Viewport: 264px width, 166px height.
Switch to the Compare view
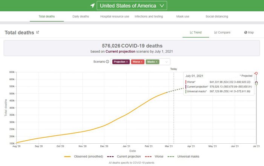click(x=223, y=33)
